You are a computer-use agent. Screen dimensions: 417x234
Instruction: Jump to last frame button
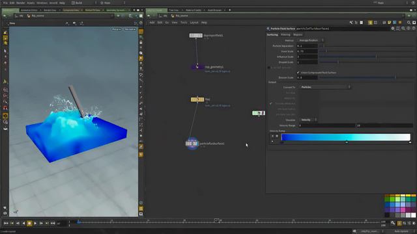click(x=53, y=224)
